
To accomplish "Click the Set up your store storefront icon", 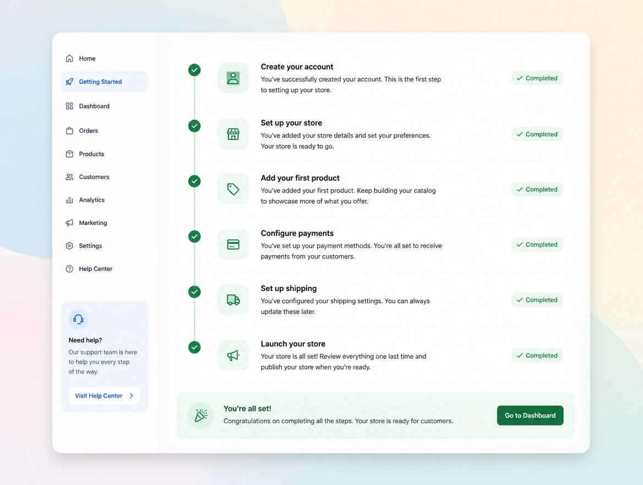I will click(x=233, y=134).
